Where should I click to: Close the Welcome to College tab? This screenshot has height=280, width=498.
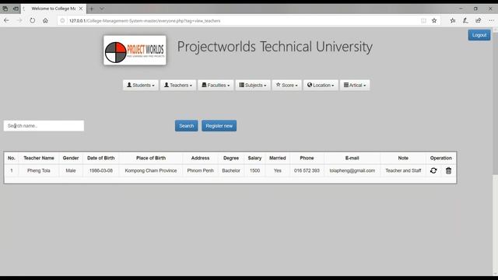(81, 9)
